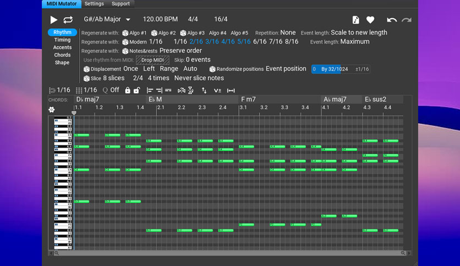Click displacement Auto option
The height and width of the screenshot is (266, 460).
(190, 69)
